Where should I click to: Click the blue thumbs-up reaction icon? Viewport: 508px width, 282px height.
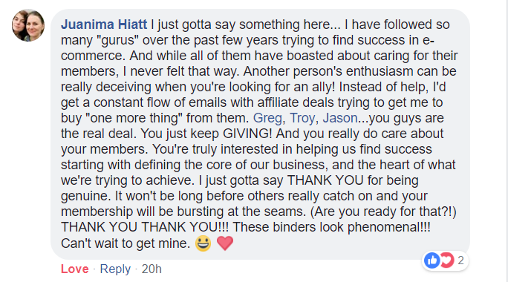tap(432, 260)
